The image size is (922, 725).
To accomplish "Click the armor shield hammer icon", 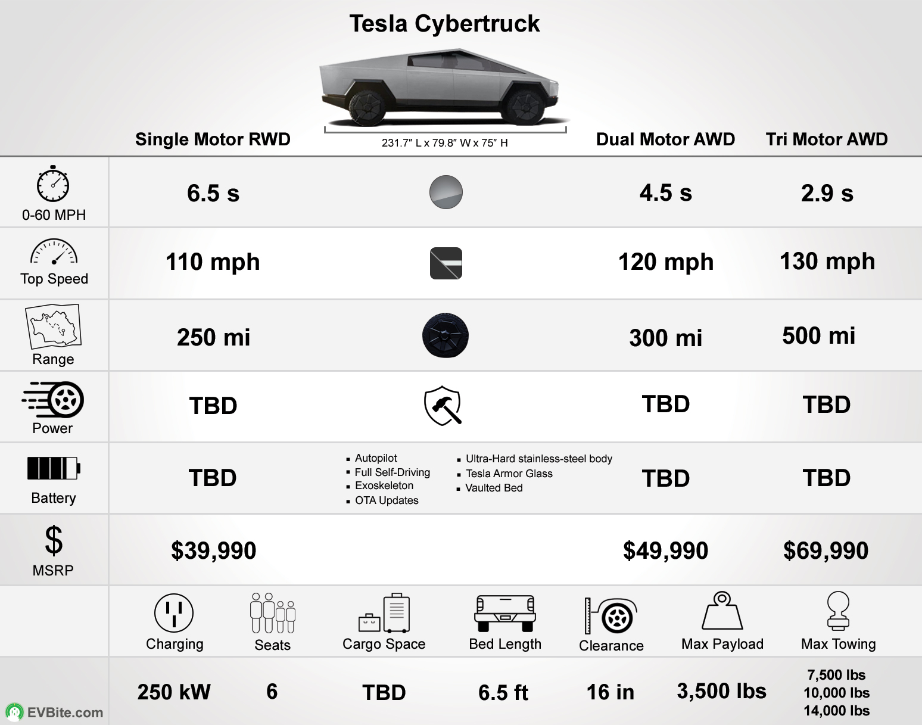I will [443, 406].
